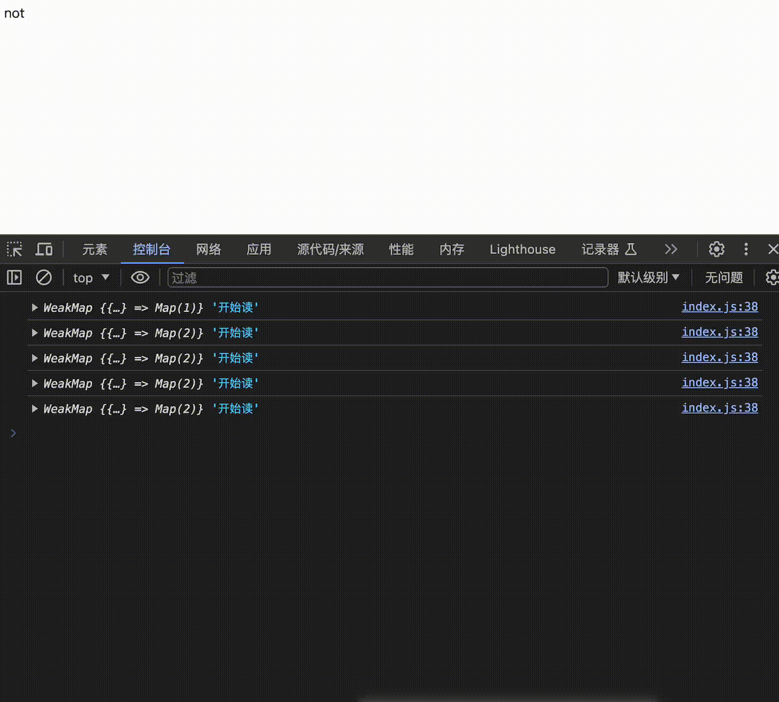The height and width of the screenshot is (702, 779).
Task: Select the 控制台 tab
Action: click(152, 250)
